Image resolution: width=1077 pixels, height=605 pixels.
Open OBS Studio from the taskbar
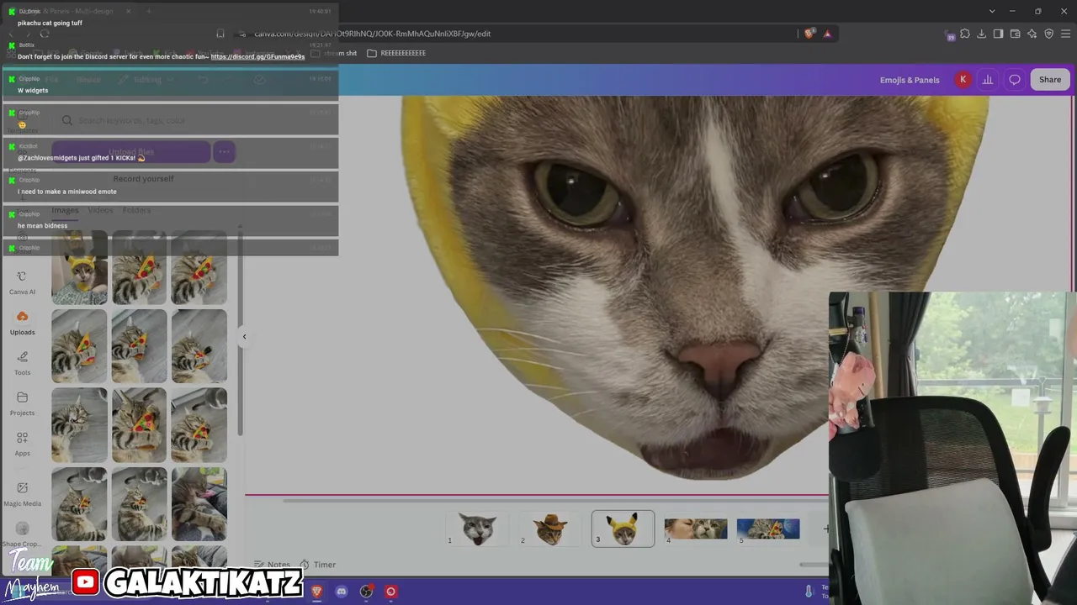click(366, 592)
